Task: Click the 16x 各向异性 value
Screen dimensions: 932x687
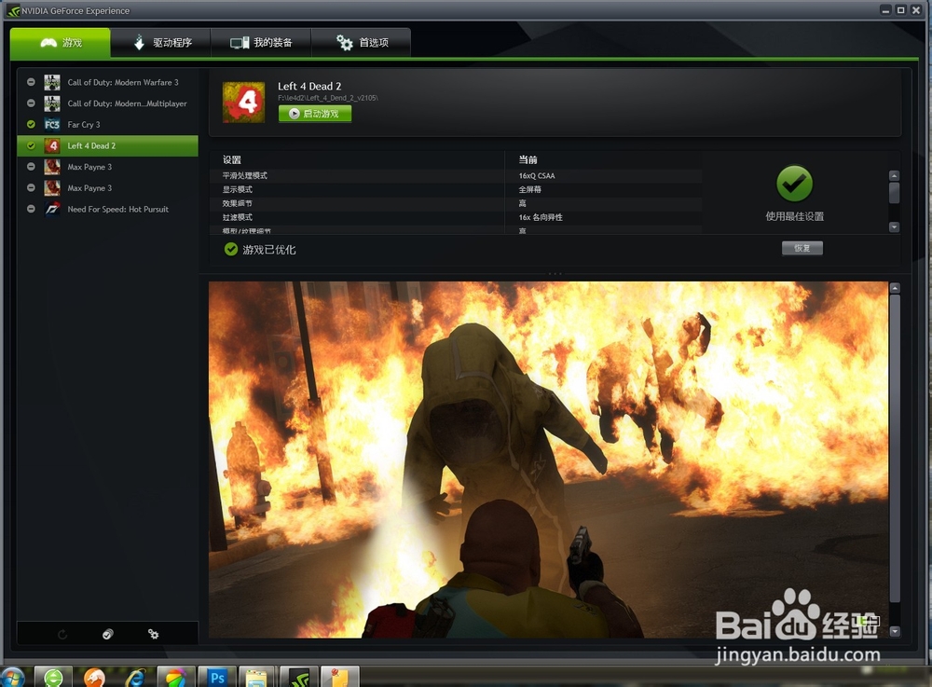Action: pyautogui.click(x=541, y=217)
